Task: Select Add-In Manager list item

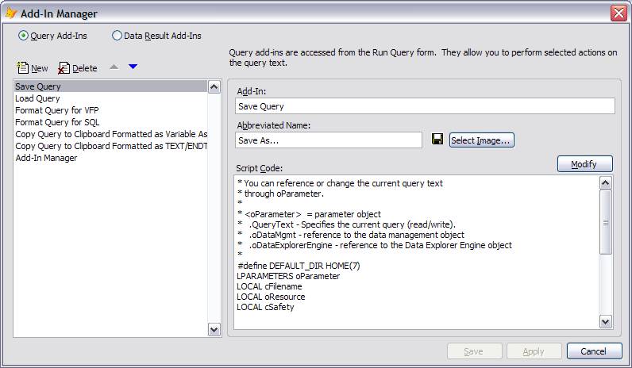Action: point(110,158)
